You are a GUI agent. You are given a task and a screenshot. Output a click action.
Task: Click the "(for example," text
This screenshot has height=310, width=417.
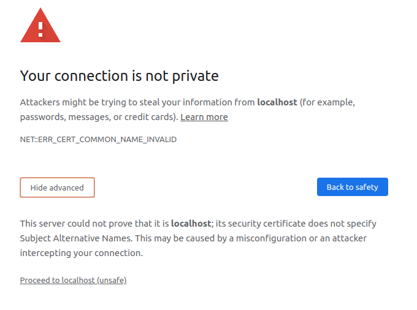coord(327,102)
